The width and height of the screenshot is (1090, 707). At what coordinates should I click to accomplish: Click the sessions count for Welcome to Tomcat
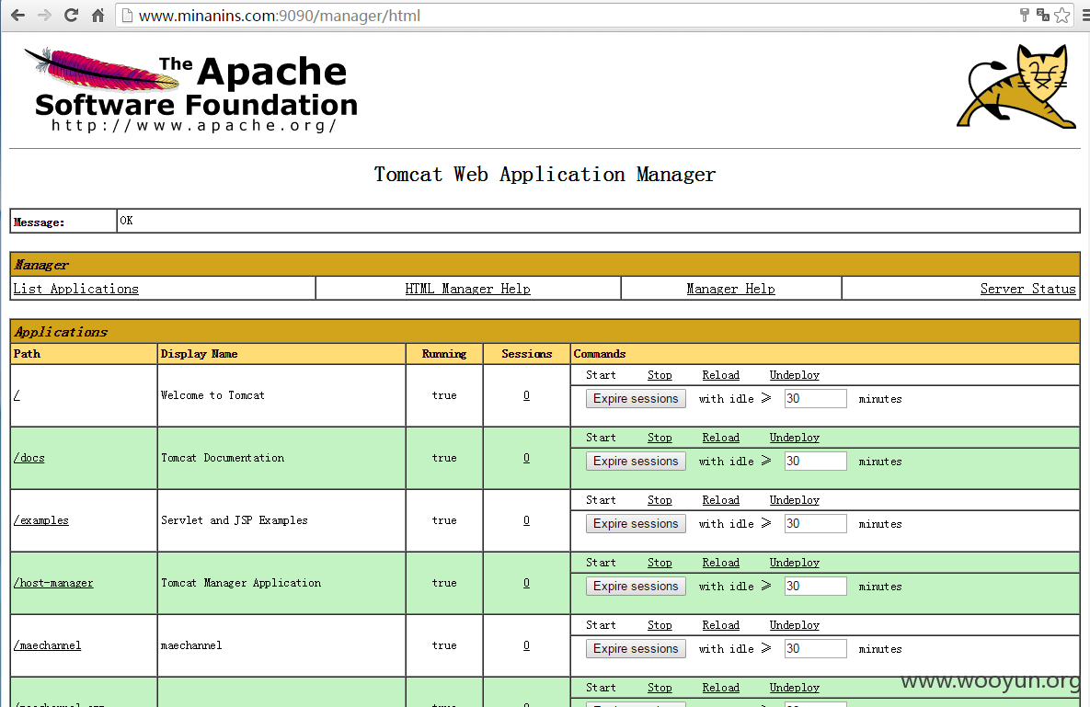(x=526, y=395)
